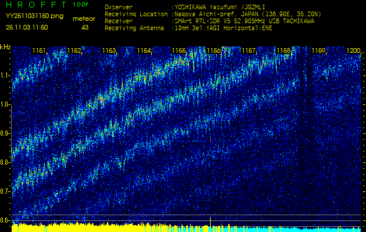The width and height of the screenshot is (366, 232).
Task: Click the 1158 time marker
Action: pos(284,50)
